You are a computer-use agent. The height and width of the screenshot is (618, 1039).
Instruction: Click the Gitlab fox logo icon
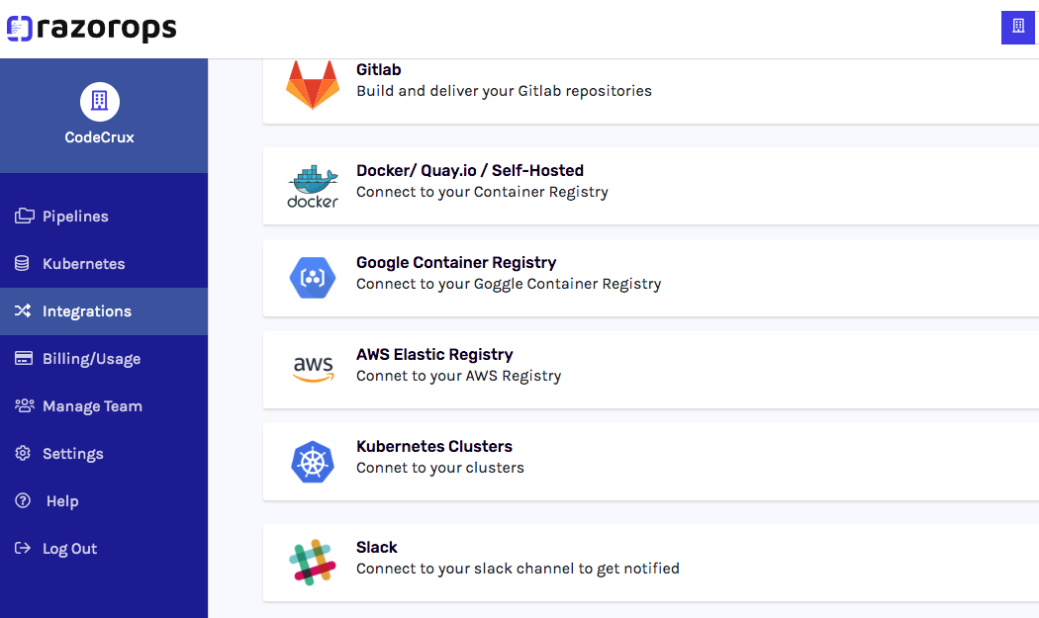click(x=313, y=85)
